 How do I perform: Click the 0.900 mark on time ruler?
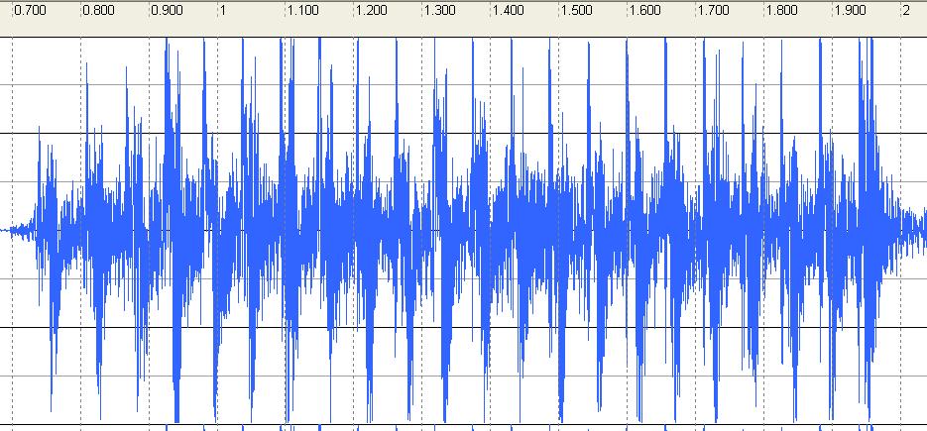point(167,11)
